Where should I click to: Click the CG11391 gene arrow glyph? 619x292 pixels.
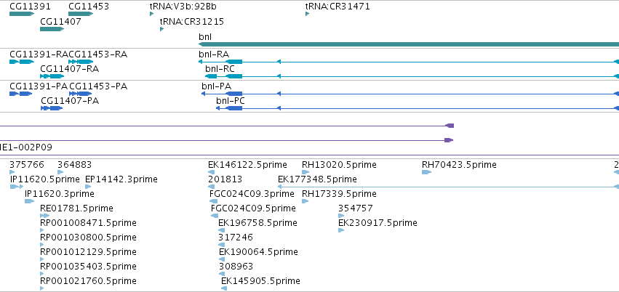22,14
